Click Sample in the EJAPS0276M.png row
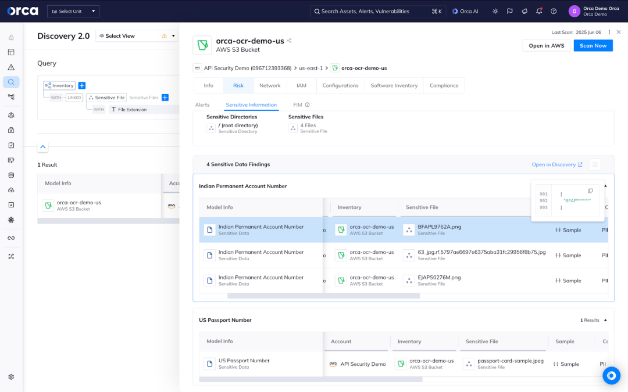628x392 pixels. (x=568, y=281)
